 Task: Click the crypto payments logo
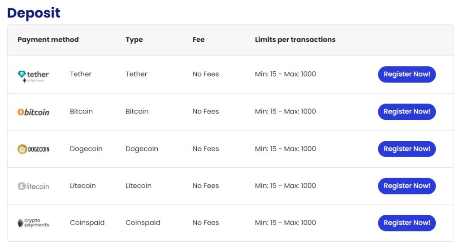[33, 223]
